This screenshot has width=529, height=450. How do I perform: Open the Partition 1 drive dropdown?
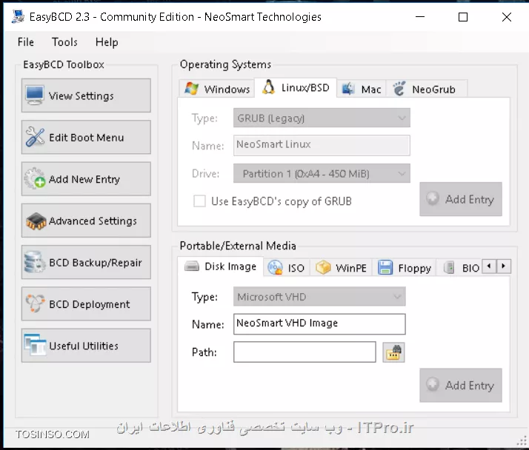click(322, 173)
